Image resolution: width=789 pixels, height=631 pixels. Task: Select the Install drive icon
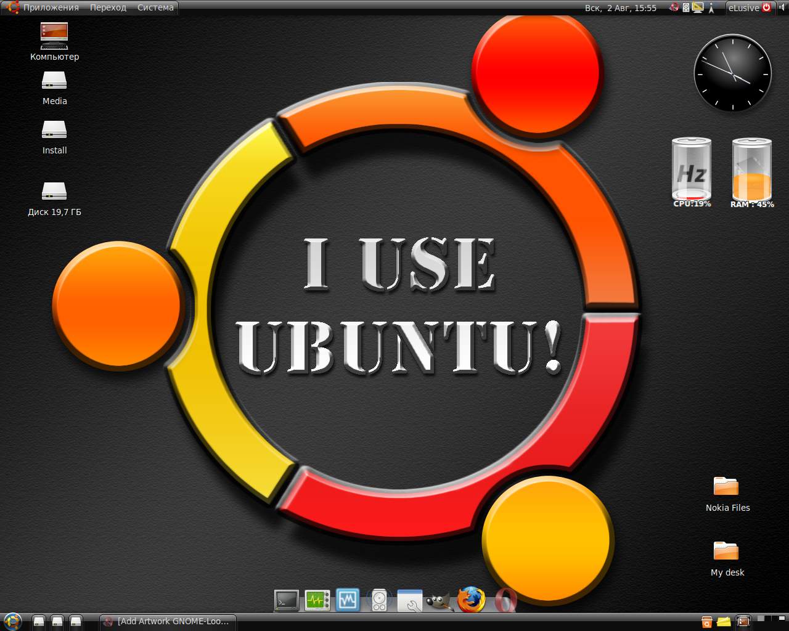tap(54, 137)
